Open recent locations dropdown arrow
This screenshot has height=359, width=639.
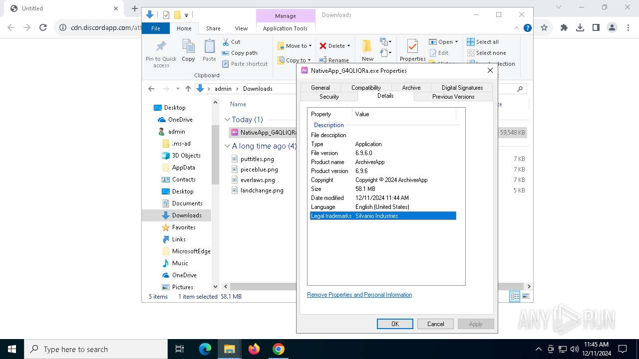click(177, 89)
